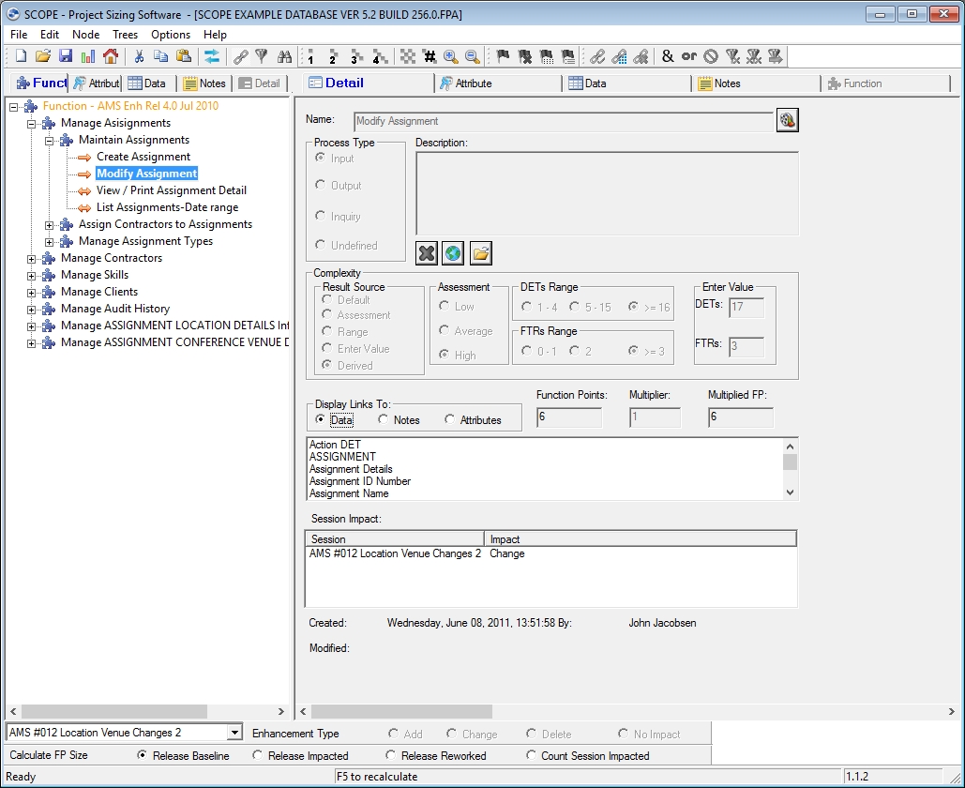Select Create Assignment in the tree

143,157
